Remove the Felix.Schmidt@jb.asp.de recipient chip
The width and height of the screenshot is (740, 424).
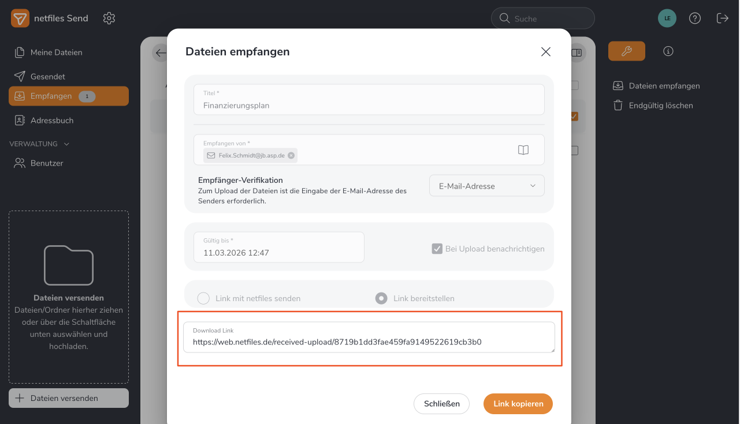(x=291, y=155)
